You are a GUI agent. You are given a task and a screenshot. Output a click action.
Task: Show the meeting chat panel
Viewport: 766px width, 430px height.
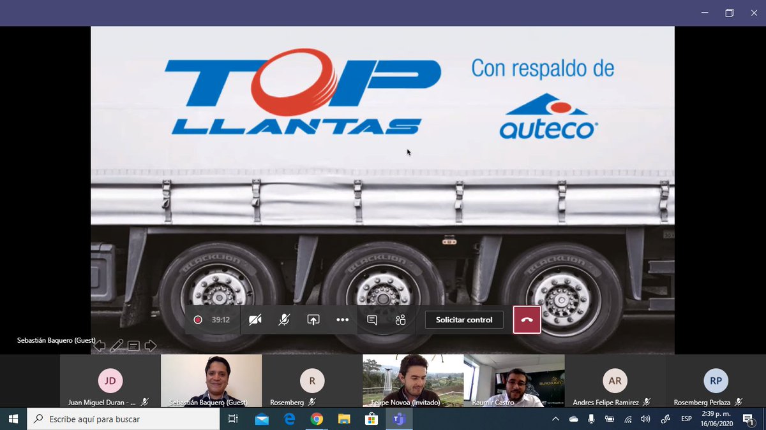click(372, 320)
